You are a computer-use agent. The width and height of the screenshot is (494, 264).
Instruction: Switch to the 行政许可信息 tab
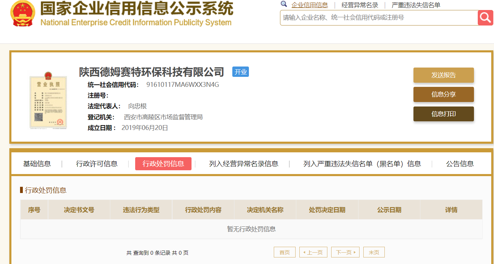(x=97, y=164)
